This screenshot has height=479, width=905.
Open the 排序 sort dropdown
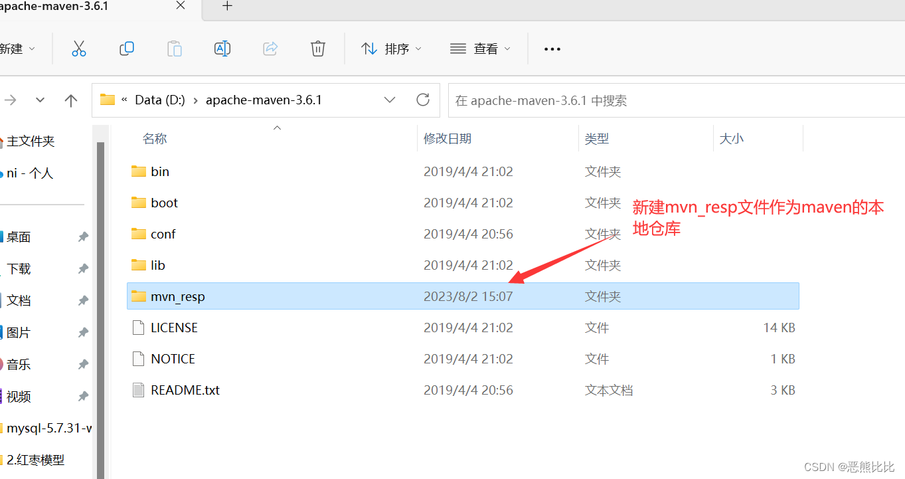pos(392,49)
